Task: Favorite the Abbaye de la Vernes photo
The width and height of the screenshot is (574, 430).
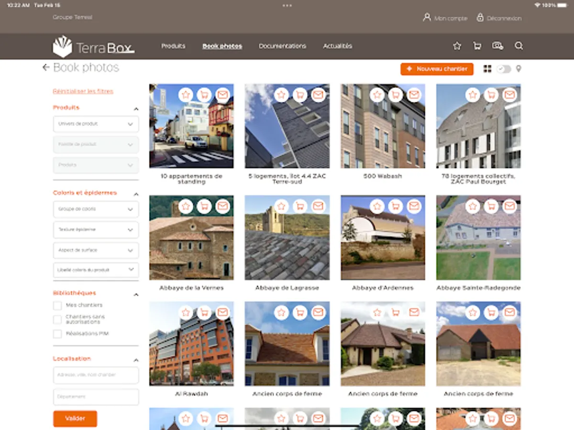Action: (x=186, y=206)
